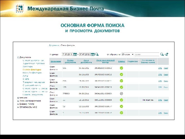Open XML link in the 'На подпись' row
The height and width of the screenshot is (139, 185).
[160, 100]
